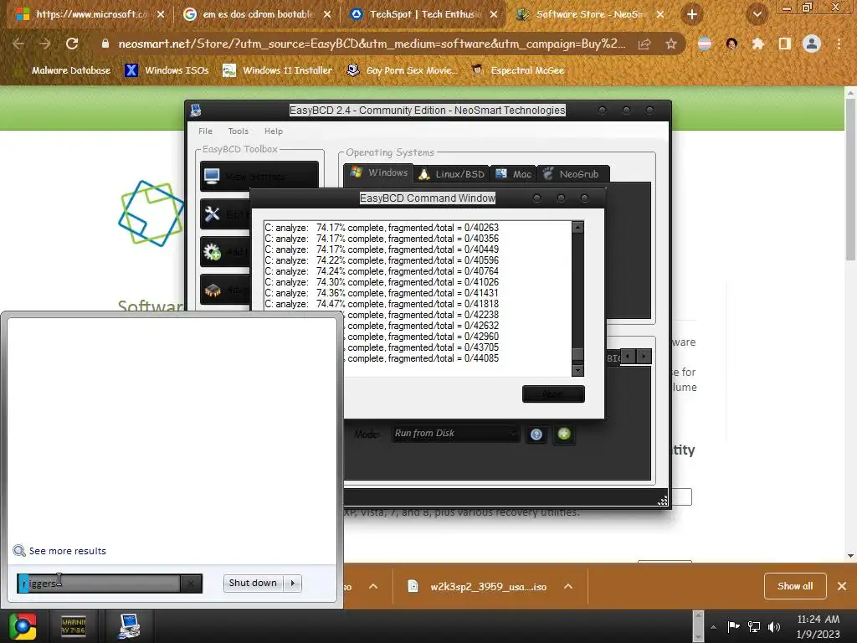Click the face avatar extension icon

click(731, 44)
